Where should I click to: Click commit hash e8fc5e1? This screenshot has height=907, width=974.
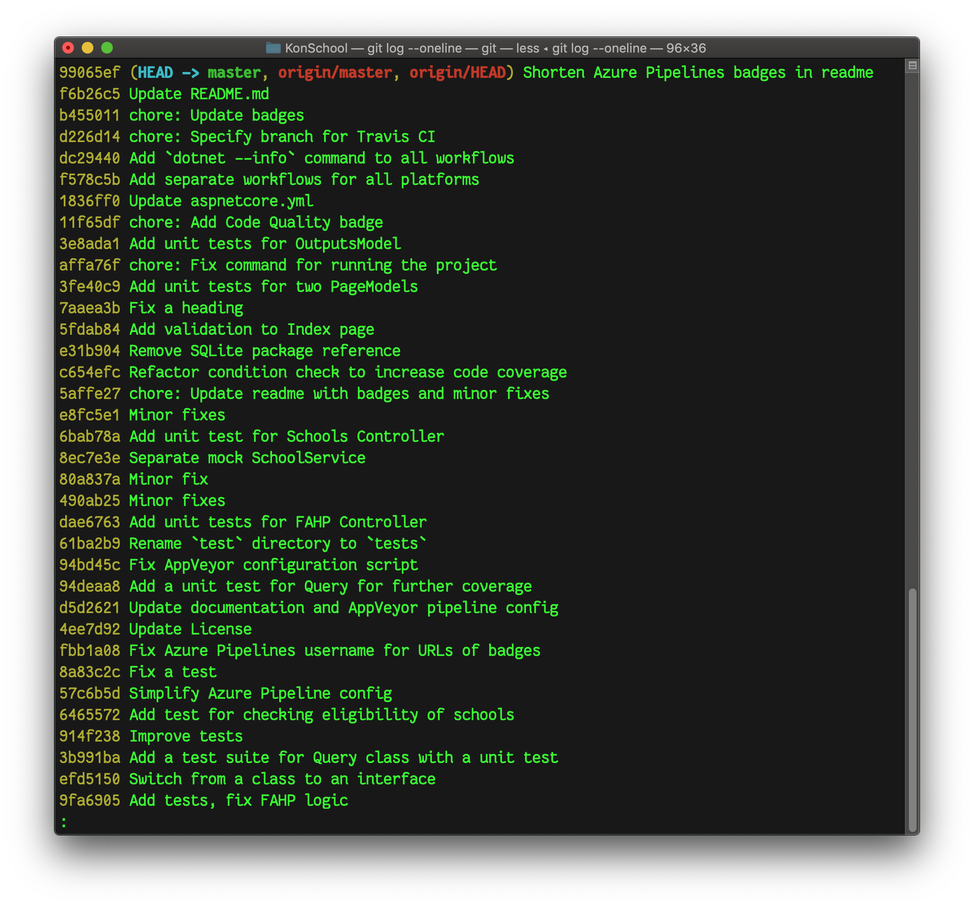[x=90, y=415]
